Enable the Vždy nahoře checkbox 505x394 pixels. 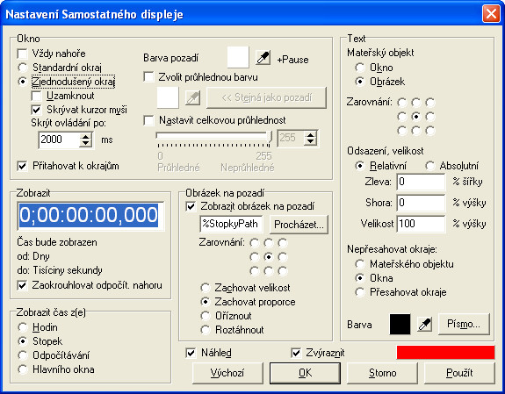tap(22, 54)
